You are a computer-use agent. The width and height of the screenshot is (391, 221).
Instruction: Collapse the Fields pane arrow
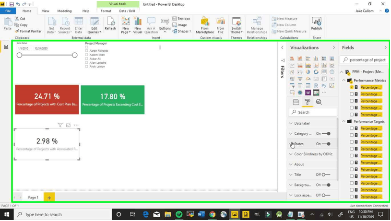pos(385,47)
